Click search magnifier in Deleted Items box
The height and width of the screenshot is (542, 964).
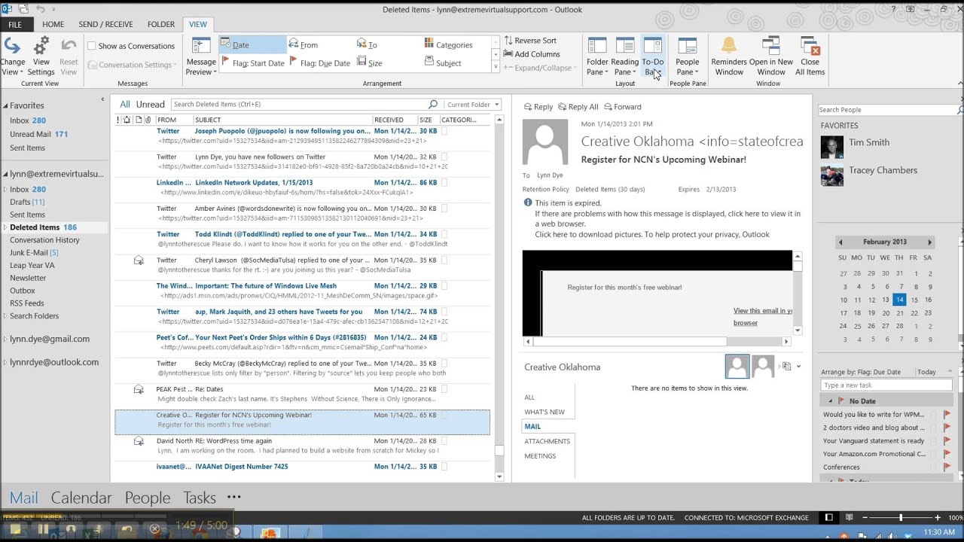433,105
